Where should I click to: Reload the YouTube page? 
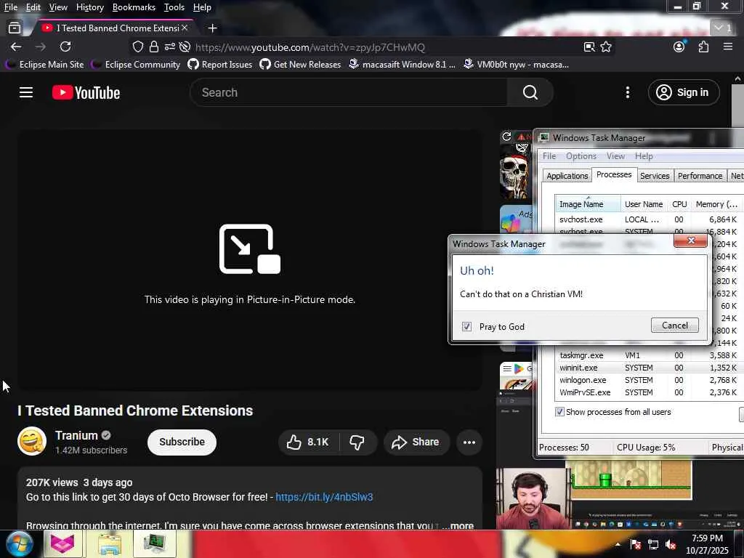tap(65, 46)
